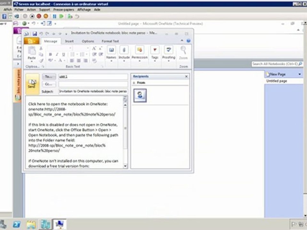
Task: Send the OneNote invitation email
Action: 32,84
